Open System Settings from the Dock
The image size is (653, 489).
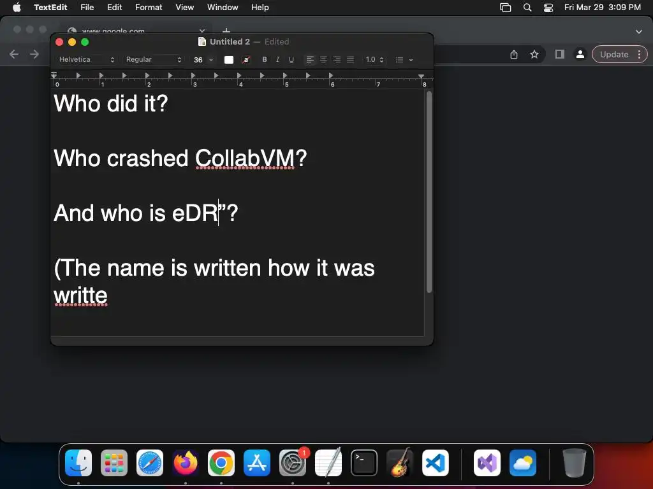coord(293,463)
